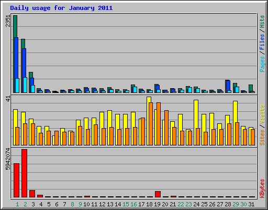Select the tallest yellow Visits bar for day 18
This screenshot has height=210, width=268.
pos(149,100)
